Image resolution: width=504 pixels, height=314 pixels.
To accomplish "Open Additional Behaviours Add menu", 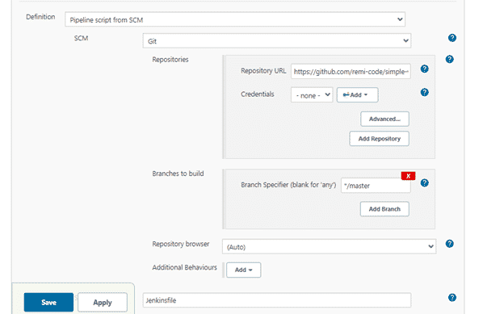I will click(x=244, y=270).
